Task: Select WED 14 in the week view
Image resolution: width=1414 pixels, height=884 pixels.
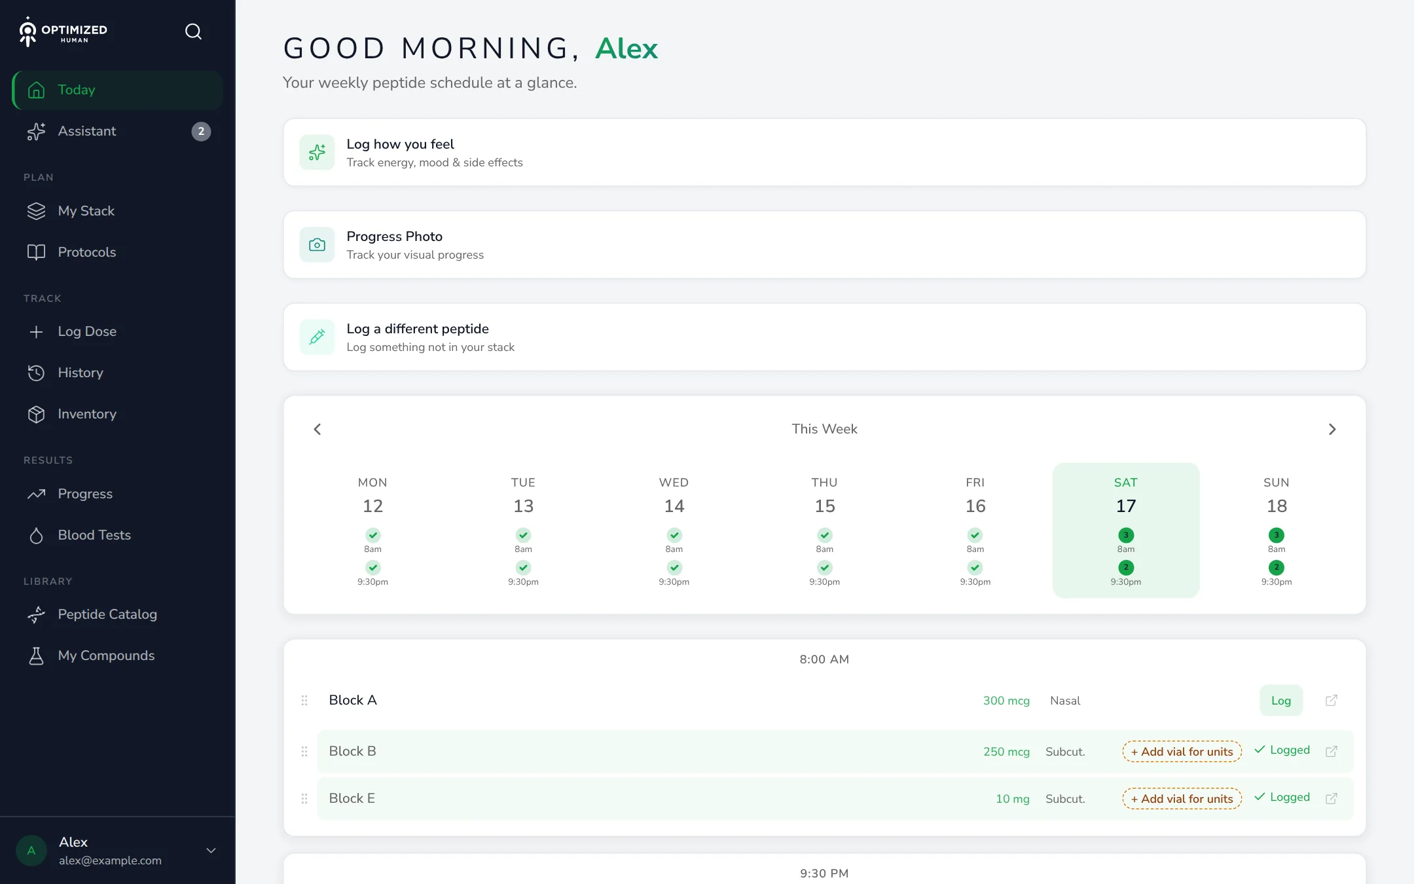Action: click(x=674, y=530)
